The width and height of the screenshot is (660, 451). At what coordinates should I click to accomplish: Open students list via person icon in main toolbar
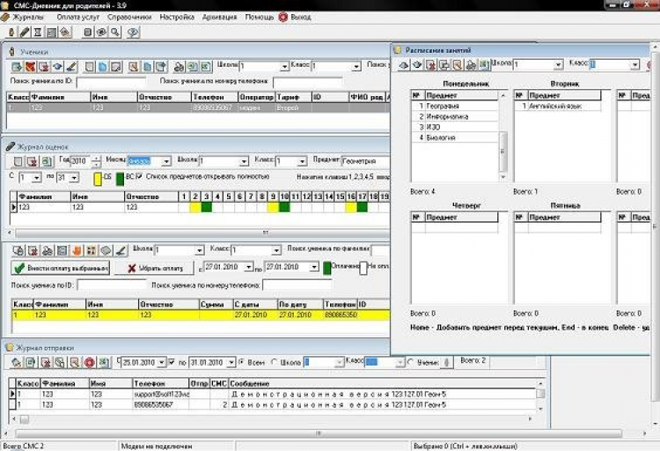(11, 32)
